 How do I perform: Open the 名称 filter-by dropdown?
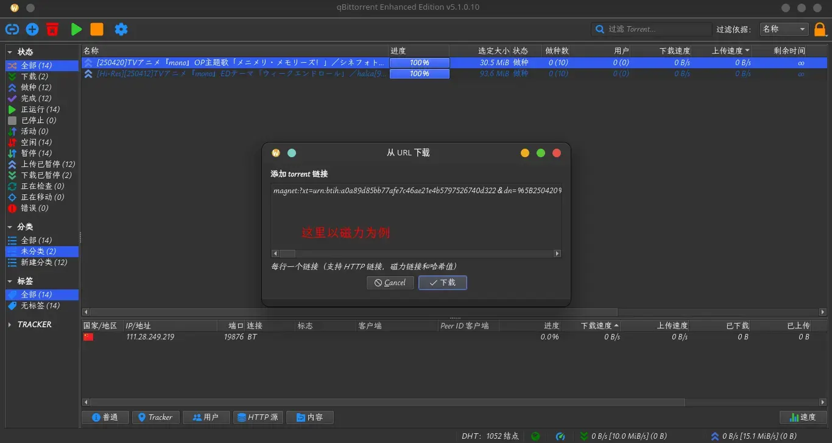(784, 29)
